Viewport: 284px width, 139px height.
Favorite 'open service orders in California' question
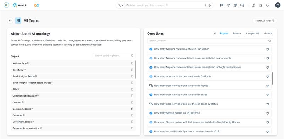[268, 77]
